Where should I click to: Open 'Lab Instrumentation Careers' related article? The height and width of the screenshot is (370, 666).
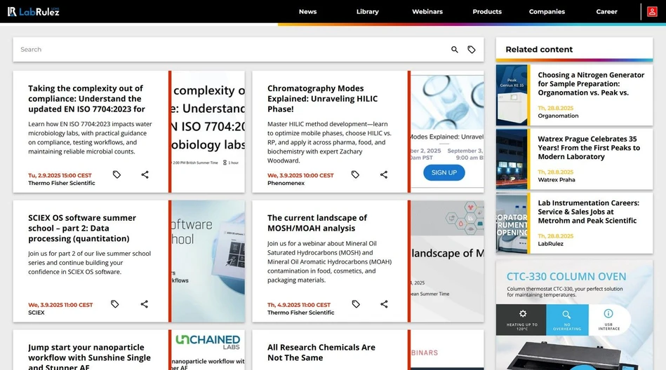point(588,212)
